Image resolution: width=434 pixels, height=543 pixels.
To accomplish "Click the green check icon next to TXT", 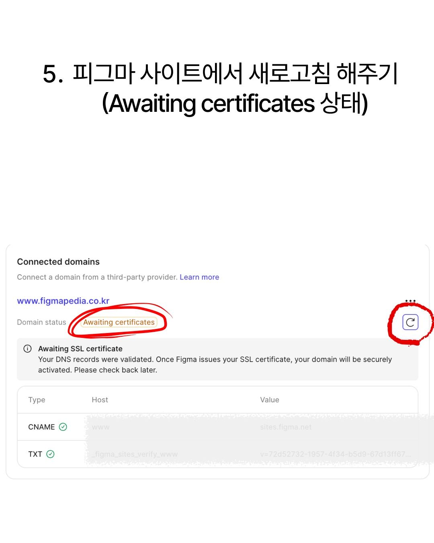I will coord(50,454).
